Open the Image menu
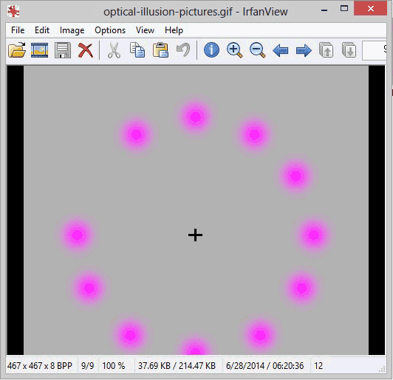393x380 pixels. click(72, 30)
